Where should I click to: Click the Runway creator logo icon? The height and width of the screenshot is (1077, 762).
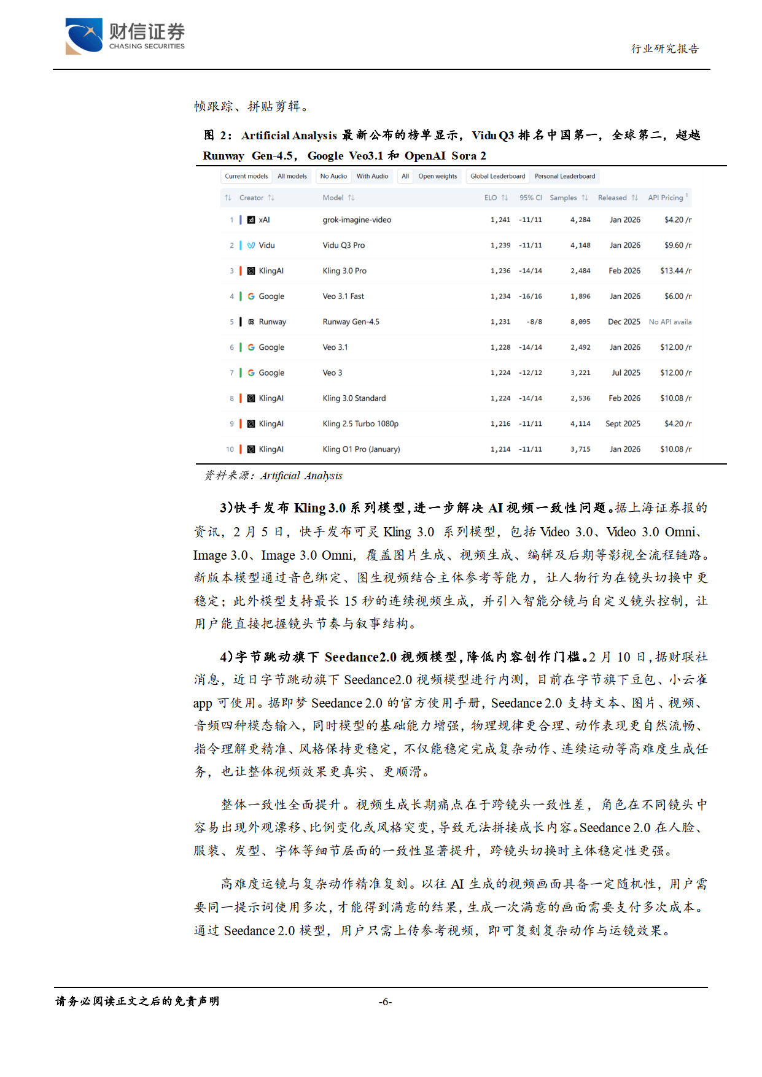(x=251, y=322)
